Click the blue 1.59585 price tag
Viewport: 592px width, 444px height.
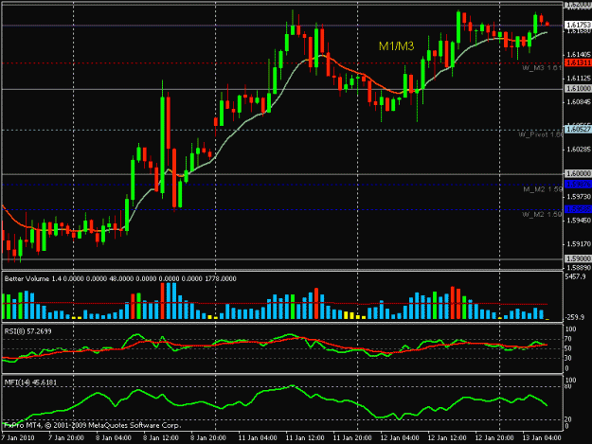point(578,209)
